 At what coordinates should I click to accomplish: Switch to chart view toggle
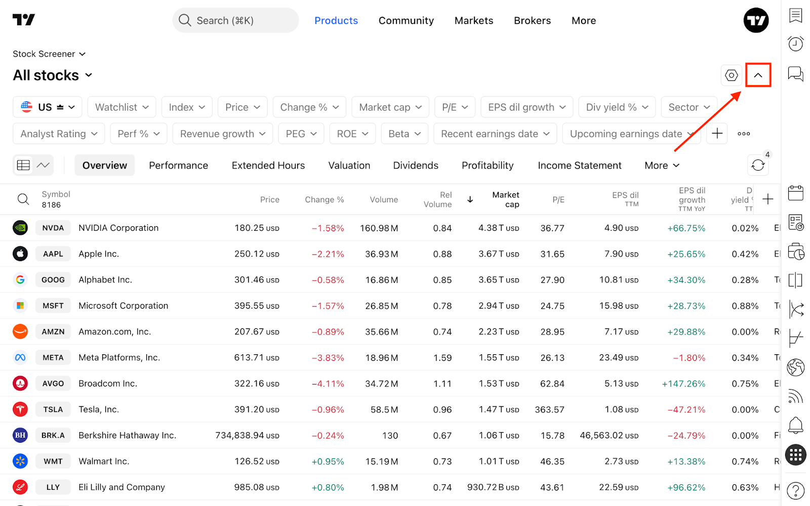click(x=44, y=165)
